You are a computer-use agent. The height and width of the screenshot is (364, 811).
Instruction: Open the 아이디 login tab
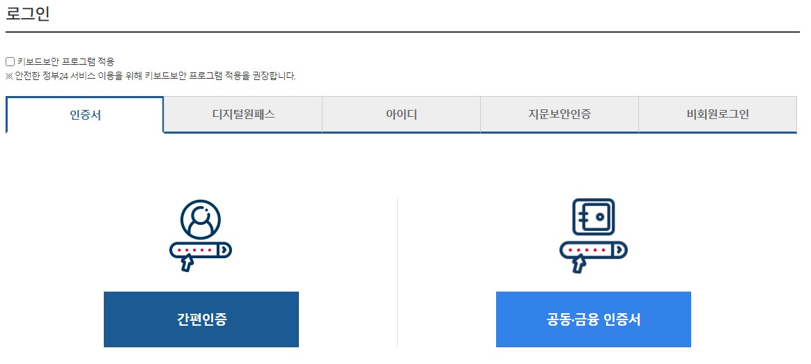tap(401, 114)
